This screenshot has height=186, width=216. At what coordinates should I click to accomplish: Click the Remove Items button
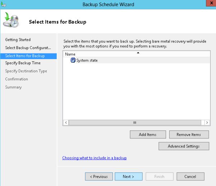click(189, 134)
